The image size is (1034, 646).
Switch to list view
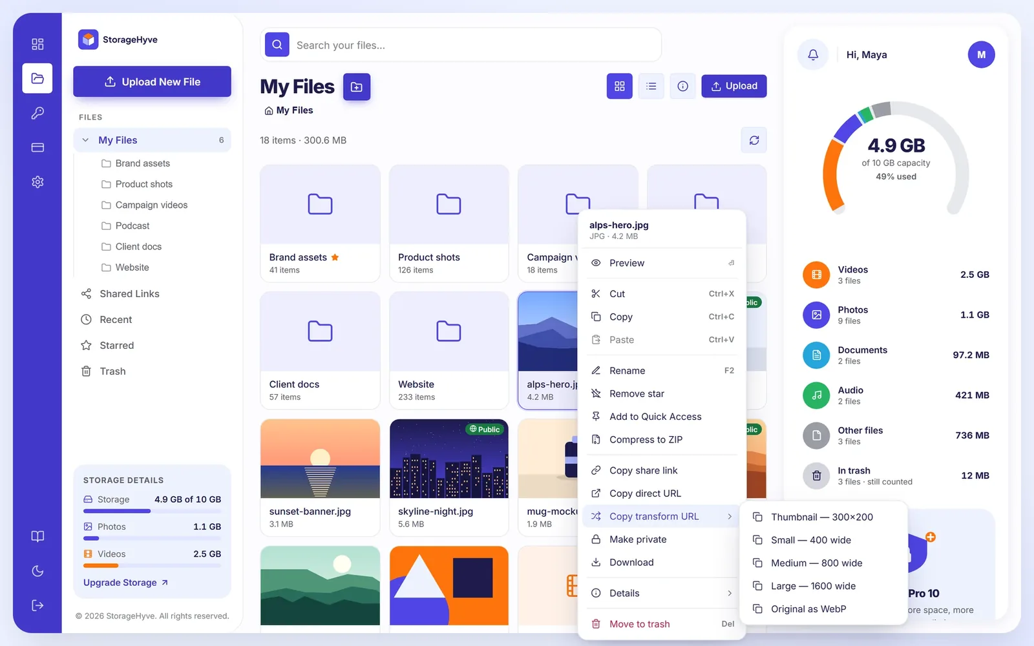pyautogui.click(x=651, y=86)
